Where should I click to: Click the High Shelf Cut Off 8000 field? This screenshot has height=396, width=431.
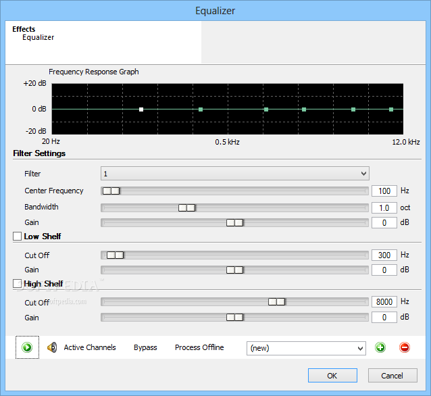pos(384,301)
